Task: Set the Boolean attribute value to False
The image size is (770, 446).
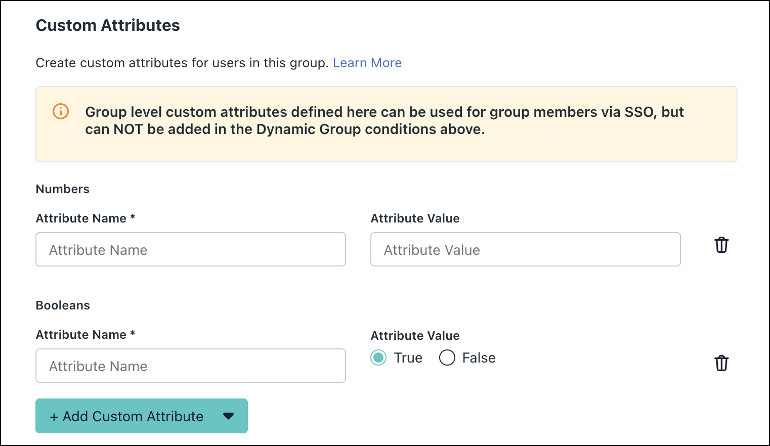Action: (447, 358)
